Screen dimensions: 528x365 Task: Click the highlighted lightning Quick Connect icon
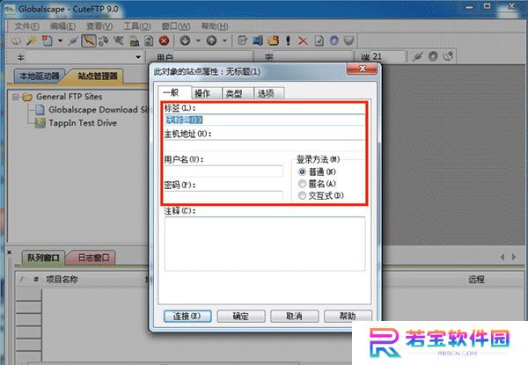[88, 41]
